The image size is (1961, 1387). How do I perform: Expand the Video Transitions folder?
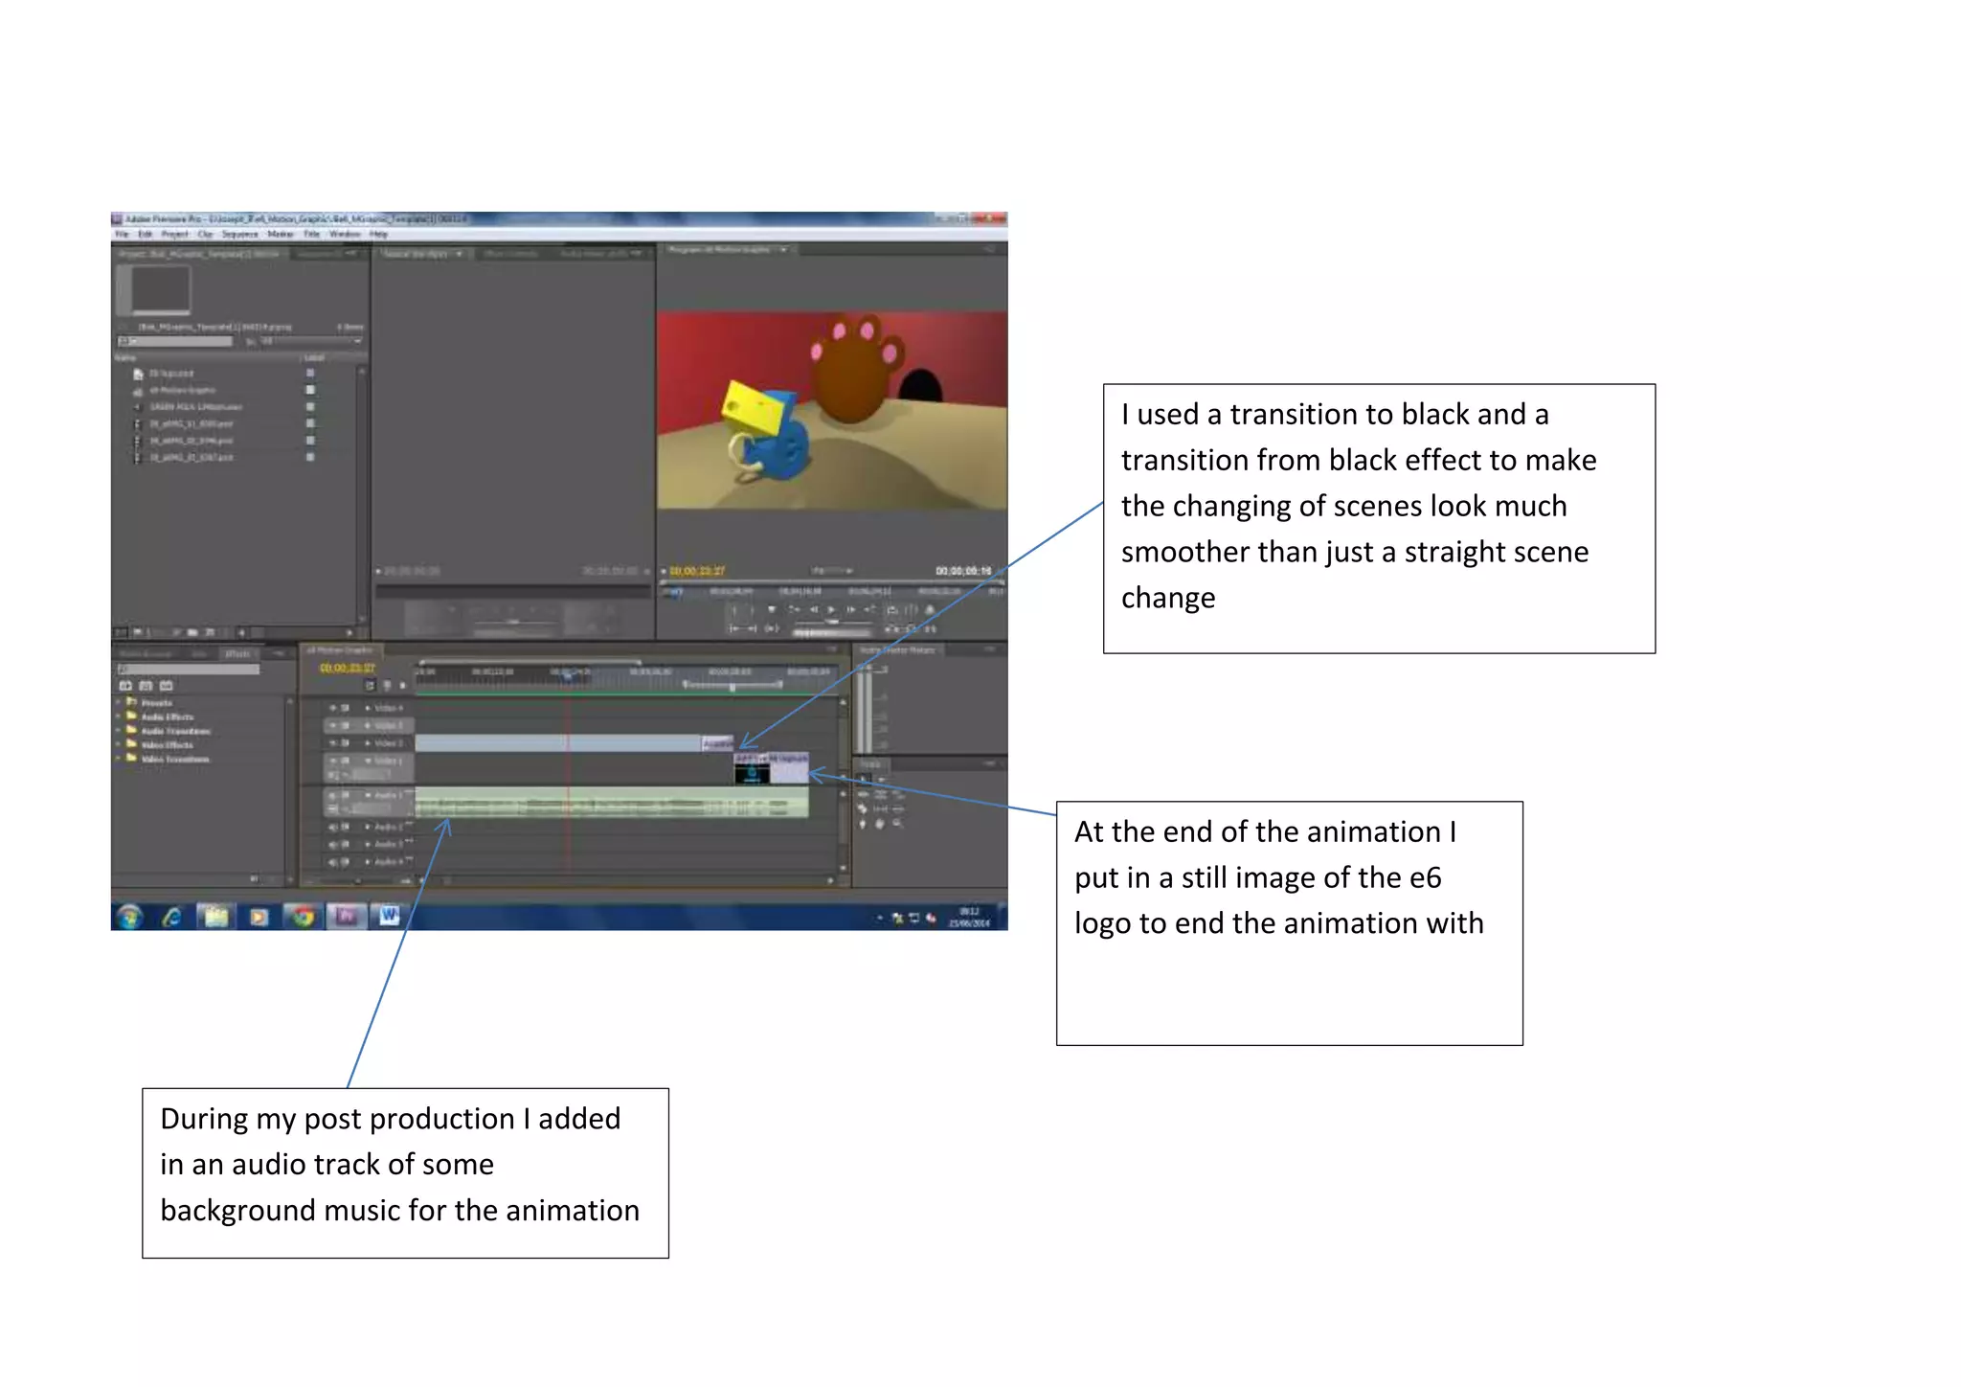coord(119,759)
